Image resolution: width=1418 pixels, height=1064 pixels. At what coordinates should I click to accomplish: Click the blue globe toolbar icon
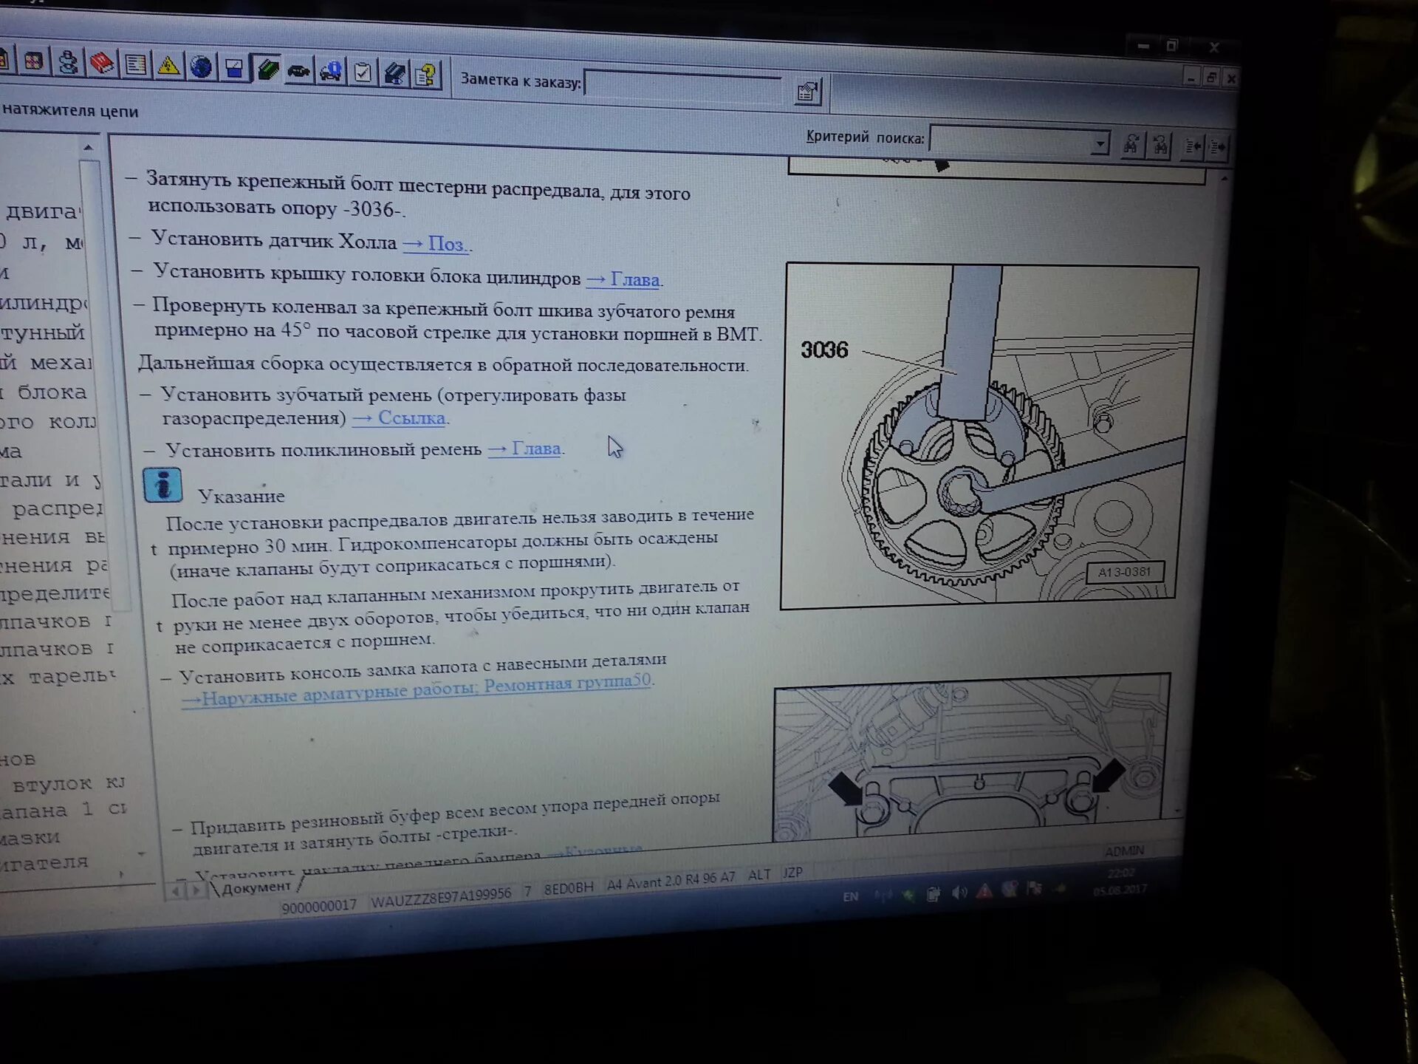click(201, 67)
